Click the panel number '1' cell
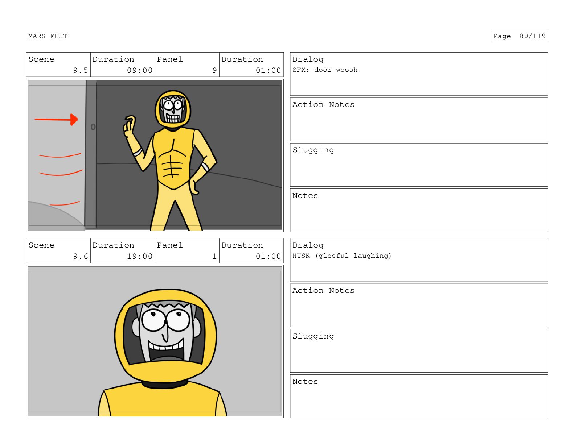574x444 pixels. pyautogui.click(x=187, y=251)
